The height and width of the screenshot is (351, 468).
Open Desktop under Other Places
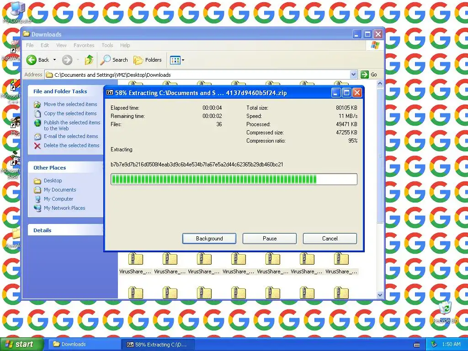click(53, 181)
